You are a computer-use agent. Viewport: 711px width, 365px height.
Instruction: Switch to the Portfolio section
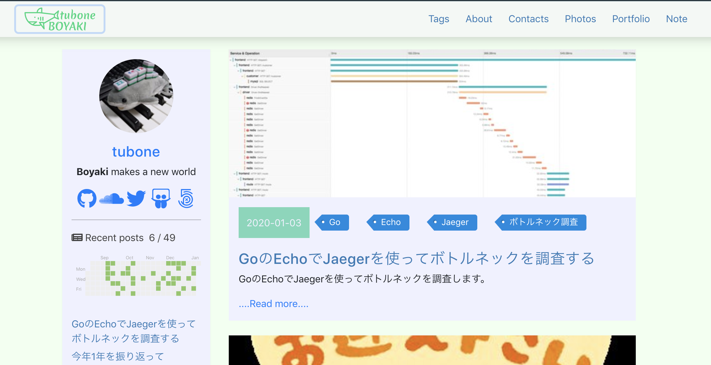point(631,19)
